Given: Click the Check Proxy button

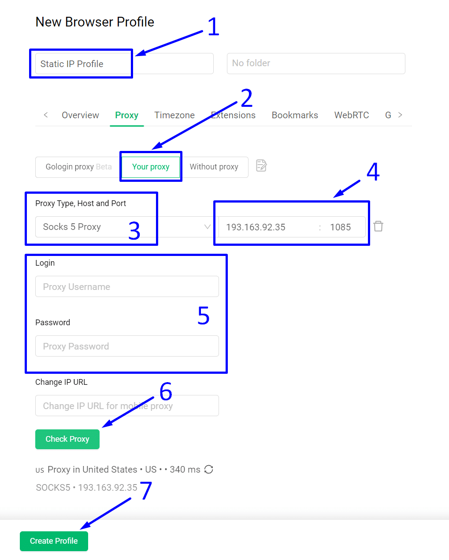Looking at the screenshot, I should (67, 439).
